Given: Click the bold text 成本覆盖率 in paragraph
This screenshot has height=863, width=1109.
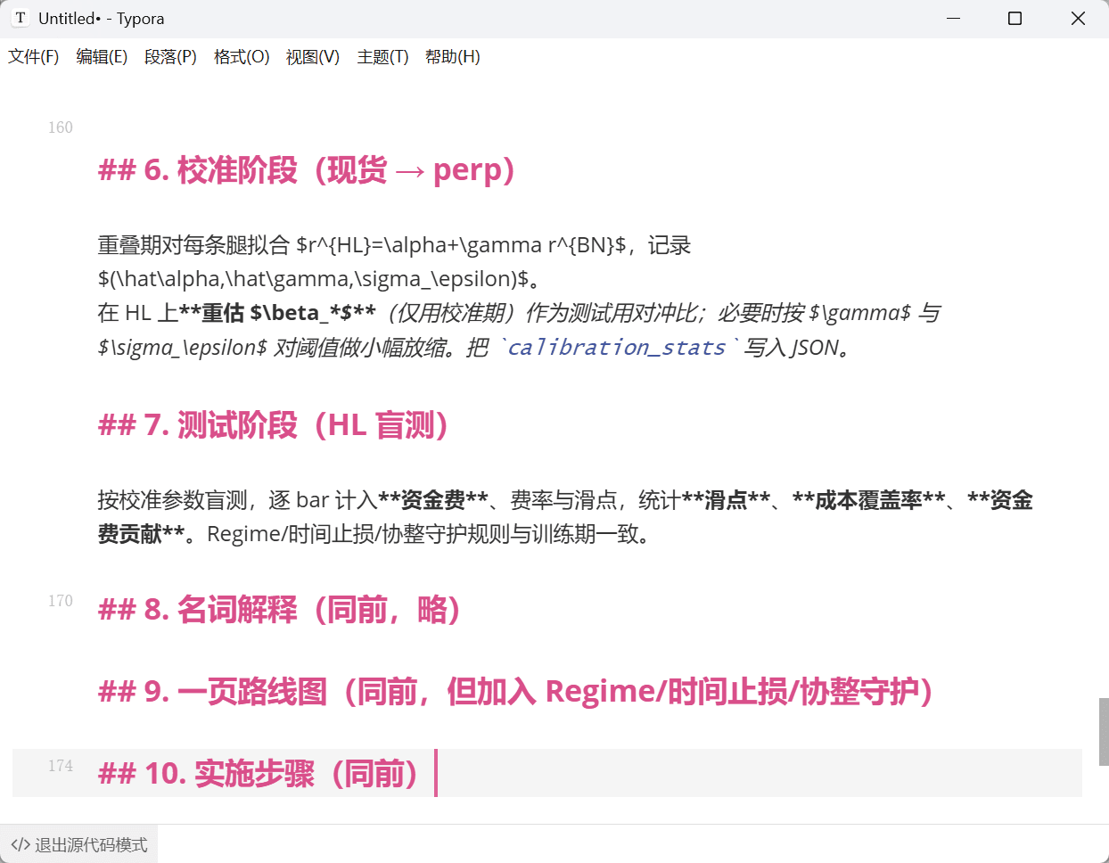Looking at the screenshot, I should coord(867,500).
